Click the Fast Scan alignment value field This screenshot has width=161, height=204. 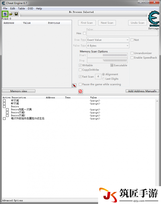pyautogui.click(x=98, y=76)
